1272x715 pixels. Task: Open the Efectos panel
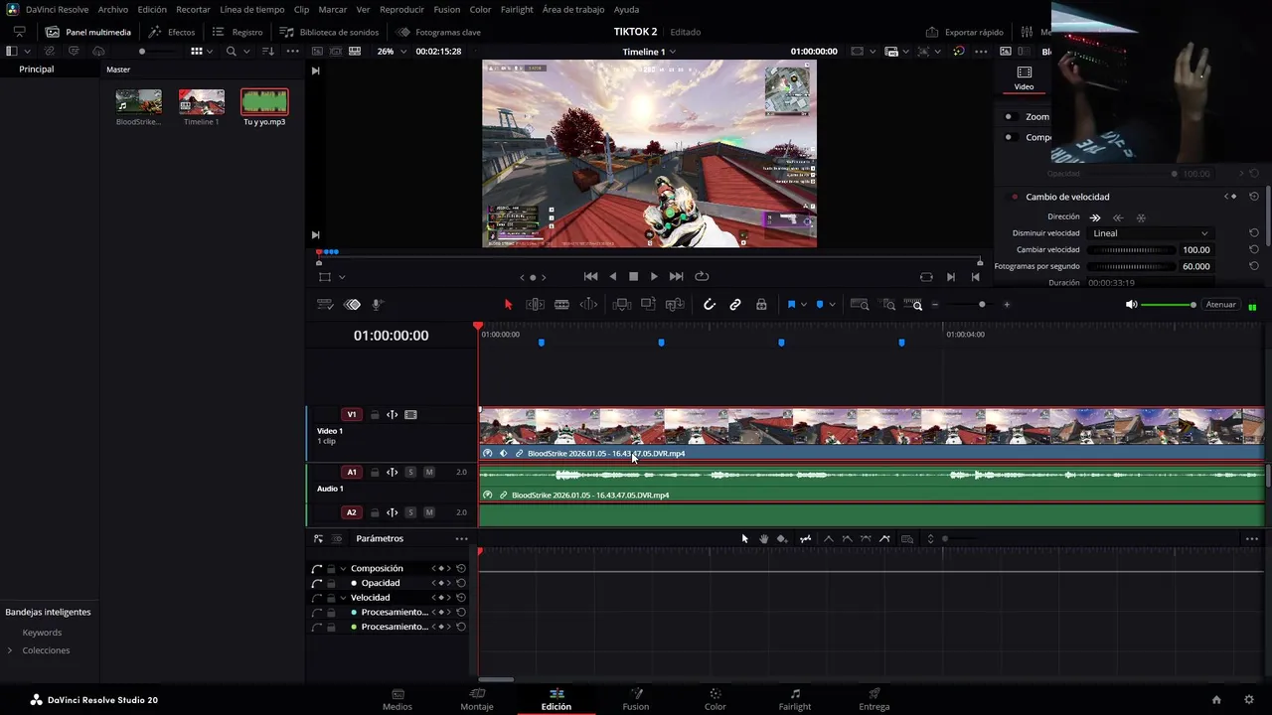[x=172, y=32]
